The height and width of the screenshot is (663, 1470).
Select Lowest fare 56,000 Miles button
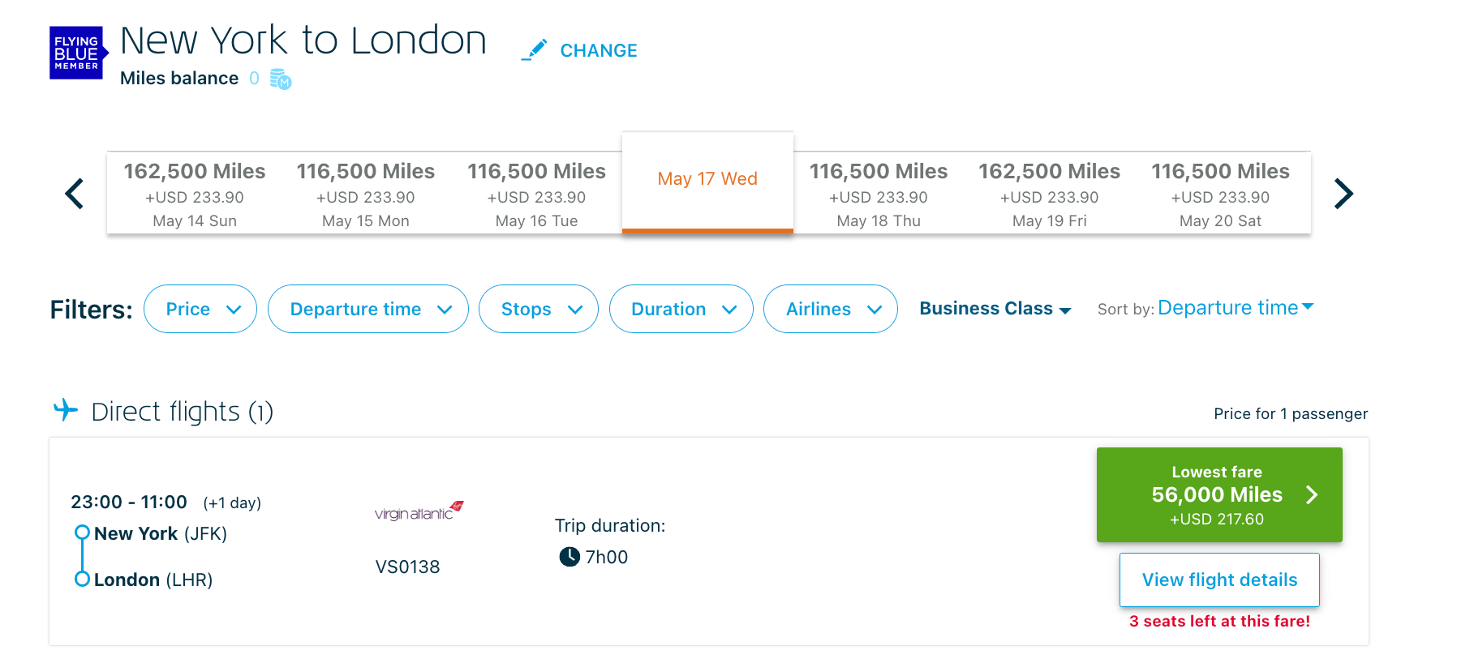pos(1219,494)
